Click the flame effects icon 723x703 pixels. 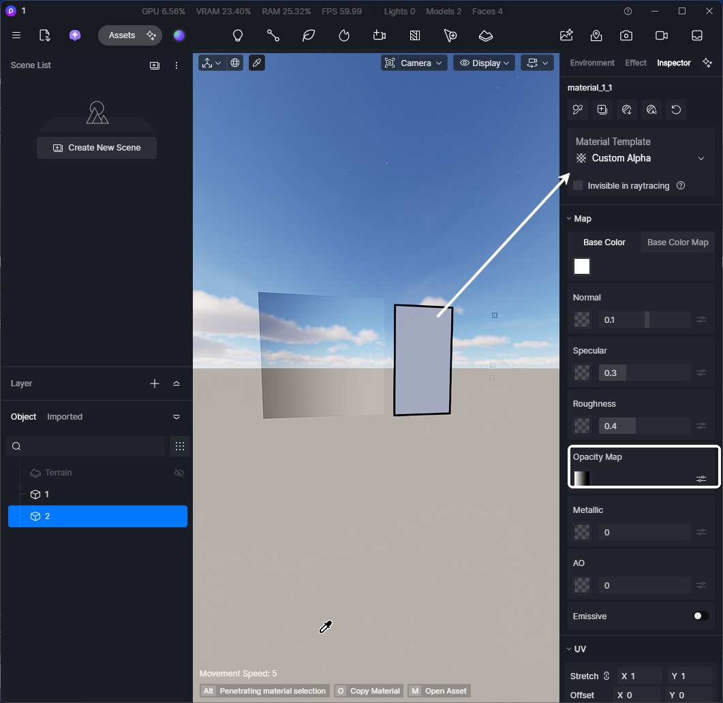tap(344, 35)
